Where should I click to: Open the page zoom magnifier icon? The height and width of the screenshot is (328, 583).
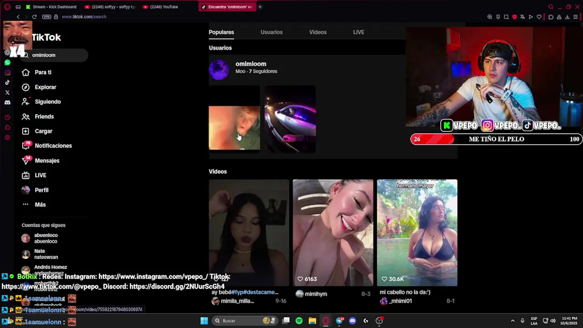(x=490, y=17)
